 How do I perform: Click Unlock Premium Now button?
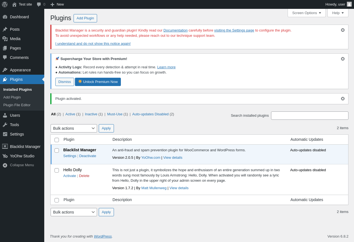tap(98, 82)
